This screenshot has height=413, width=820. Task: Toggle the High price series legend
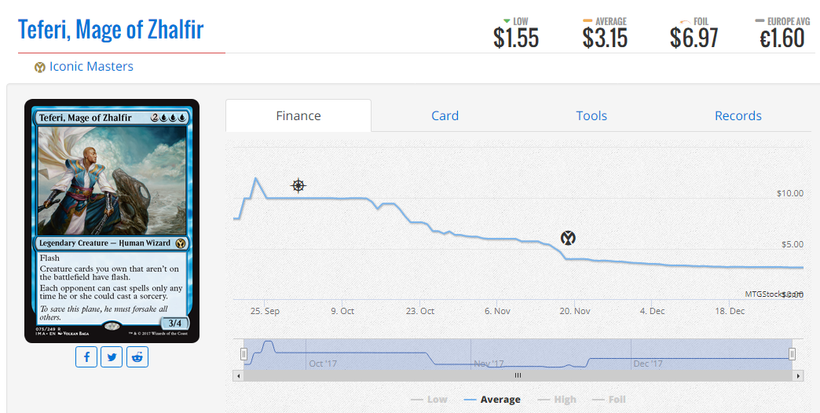pyautogui.click(x=557, y=400)
